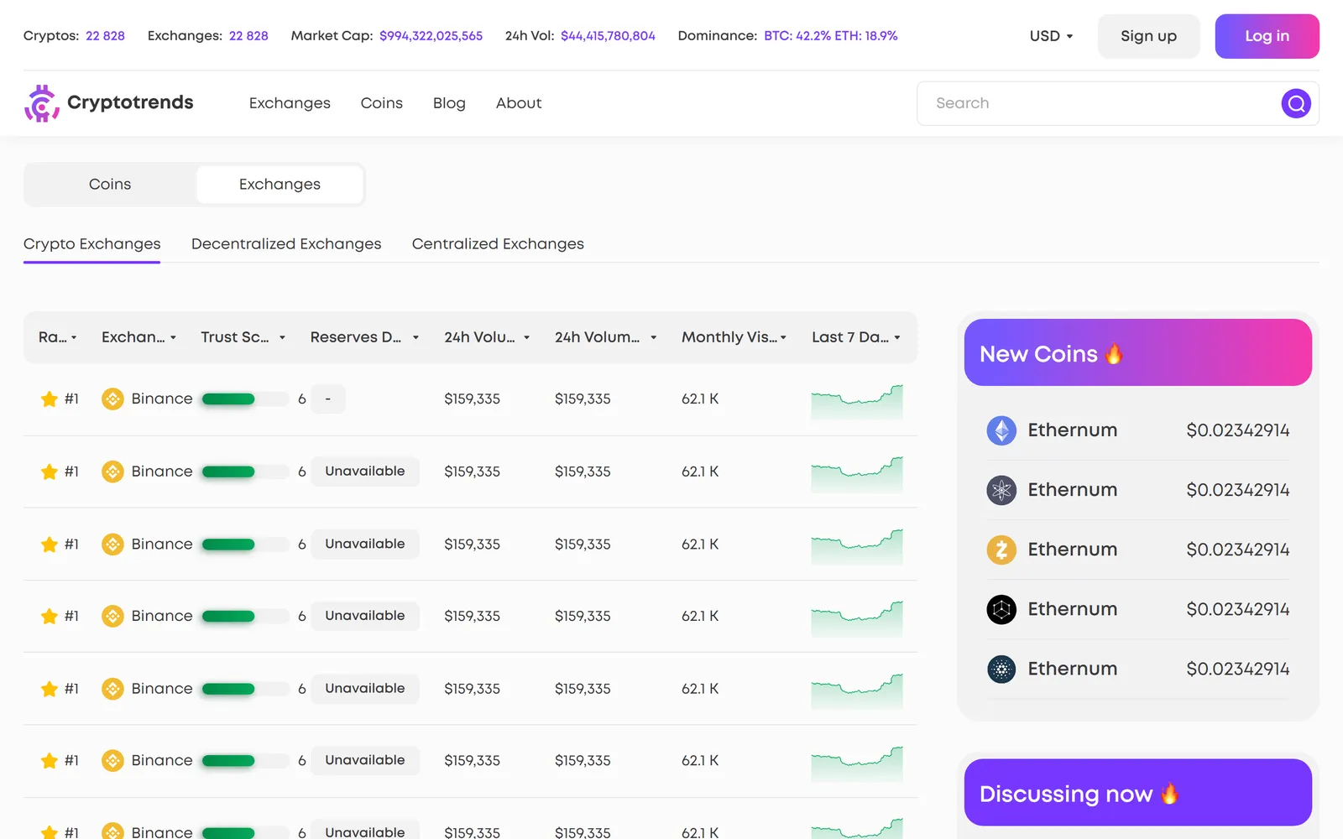Viewport: 1343px width, 839px height.
Task: Sort by the 'Ra...' rank column
Action: (x=58, y=337)
